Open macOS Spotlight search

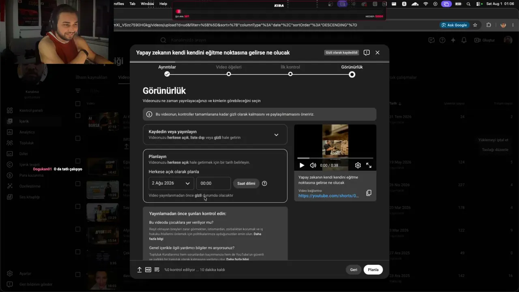pyautogui.click(x=468, y=4)
